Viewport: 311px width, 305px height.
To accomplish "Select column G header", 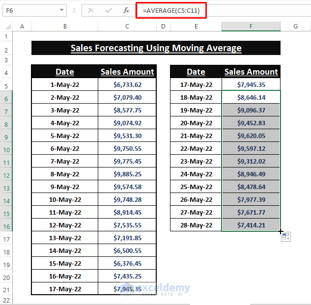I will 295,27.
